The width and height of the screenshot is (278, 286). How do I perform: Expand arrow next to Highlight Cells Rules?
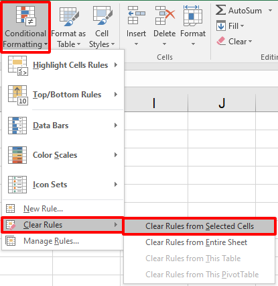point(116,65)
